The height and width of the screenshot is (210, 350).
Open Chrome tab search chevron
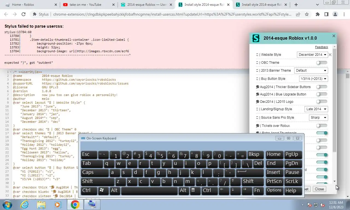click(317, 5)
